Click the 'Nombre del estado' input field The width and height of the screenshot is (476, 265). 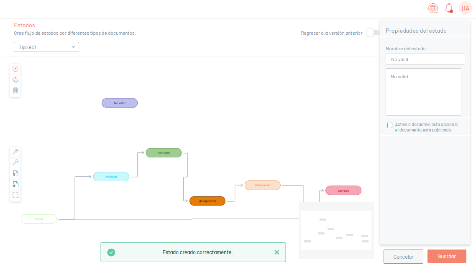[x=425, y=59]
